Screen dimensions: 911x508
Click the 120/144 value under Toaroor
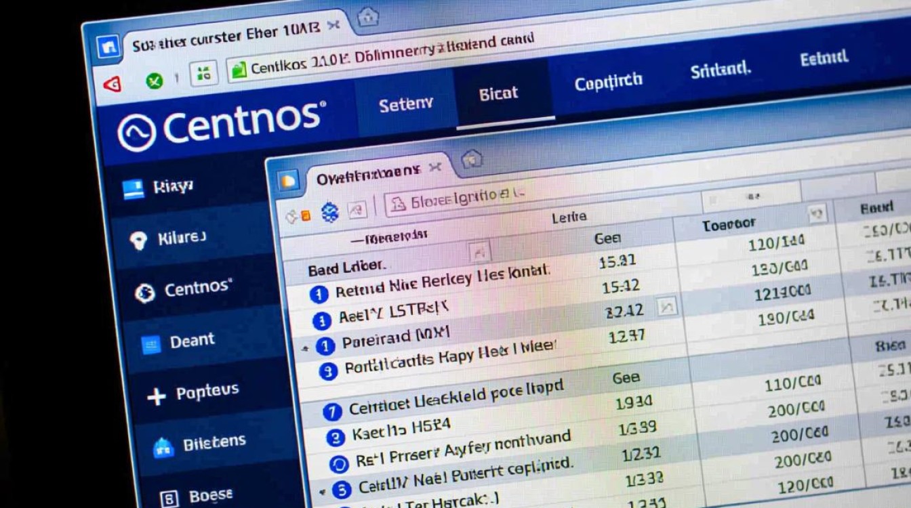point(777,242)
